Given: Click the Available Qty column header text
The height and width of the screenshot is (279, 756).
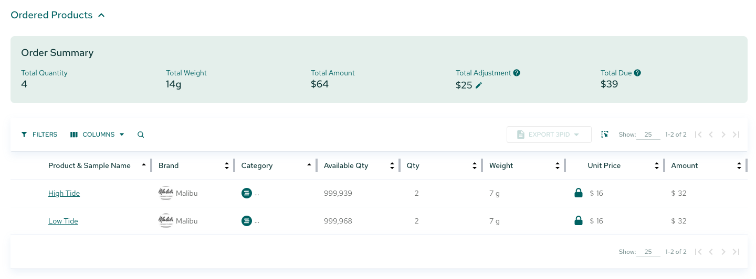Looking at the screenshot, I should [x=346, y=165].
